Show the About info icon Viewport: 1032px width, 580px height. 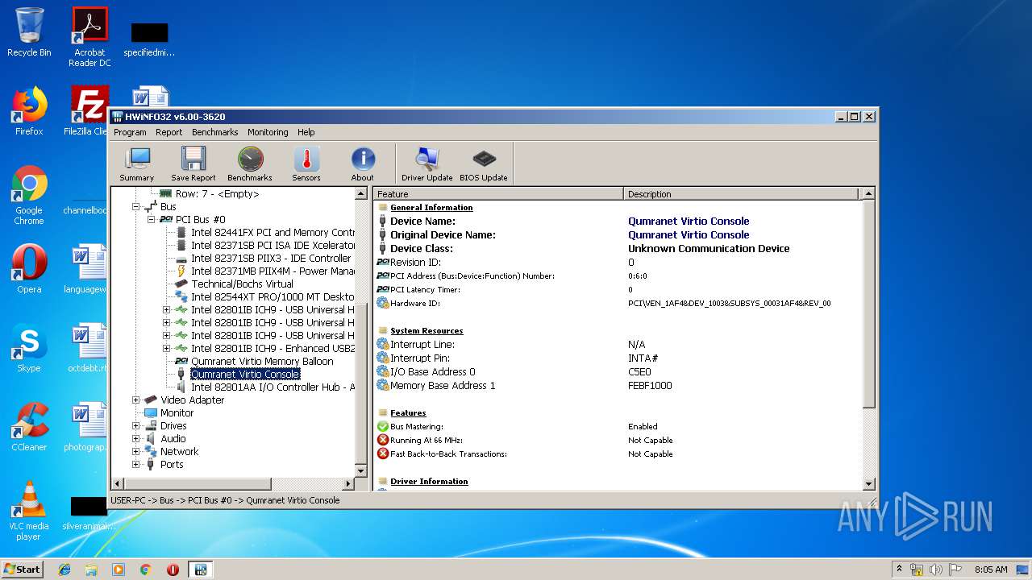[x=363, y=164]
